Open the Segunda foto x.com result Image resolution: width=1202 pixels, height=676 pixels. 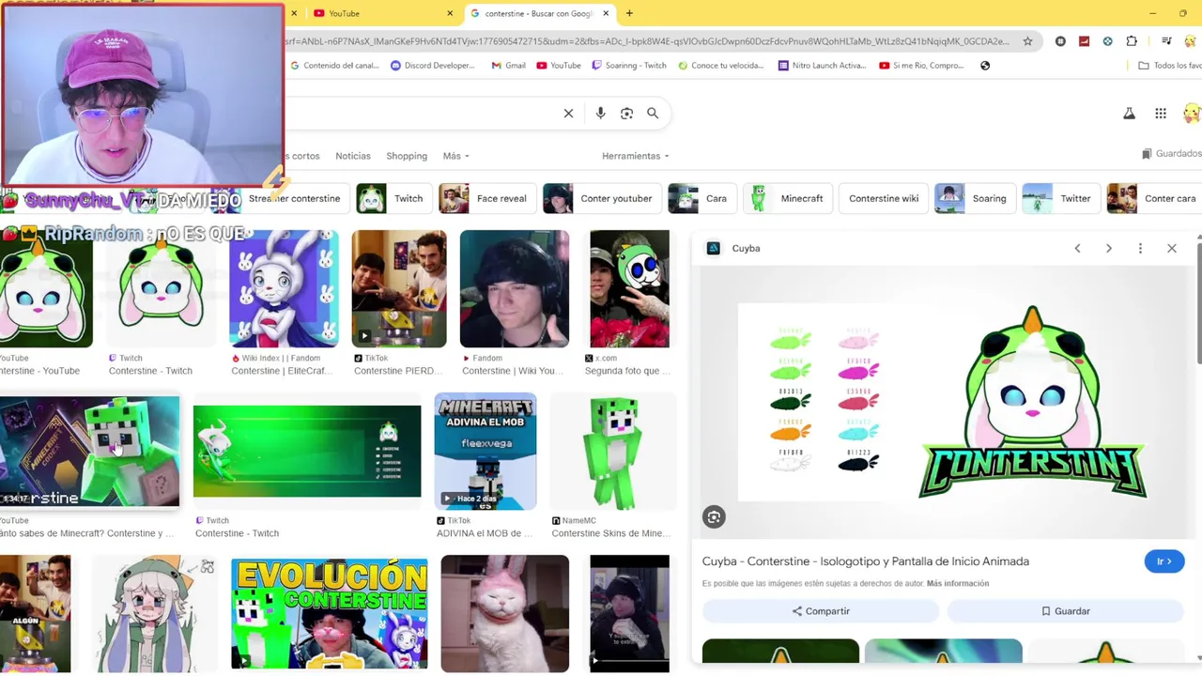(629, 289)
